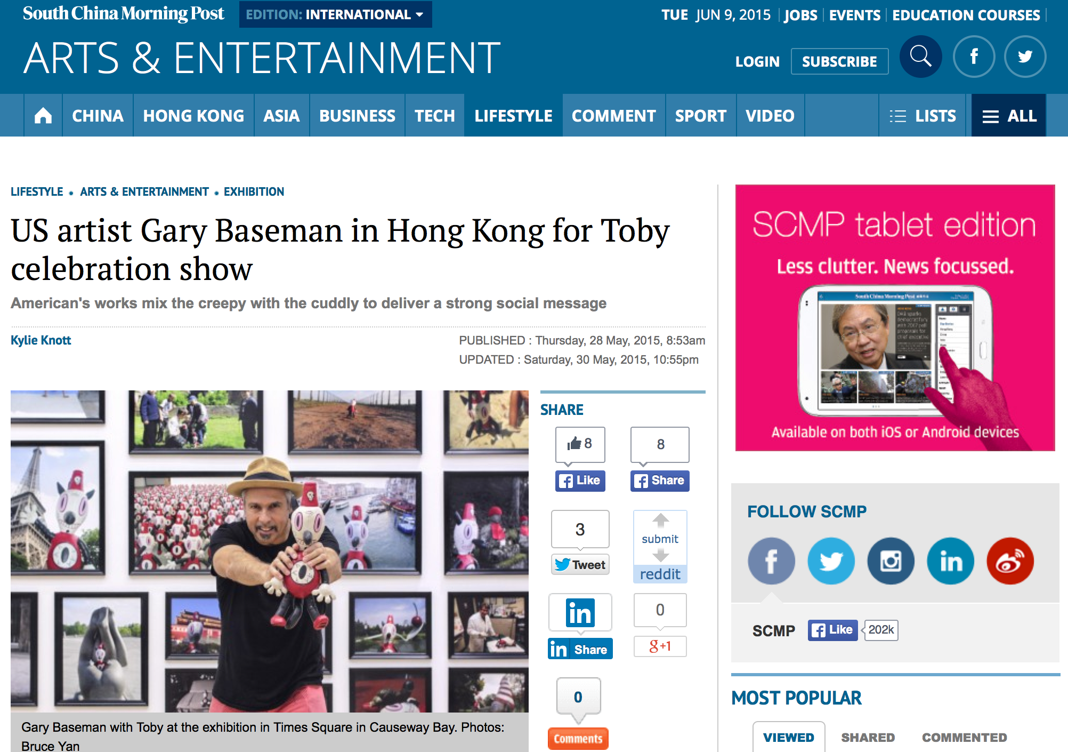Follow SCMP on LinkedIn round icon
This screenshot has height=752, width=1068.
click(x=950, y=561)
